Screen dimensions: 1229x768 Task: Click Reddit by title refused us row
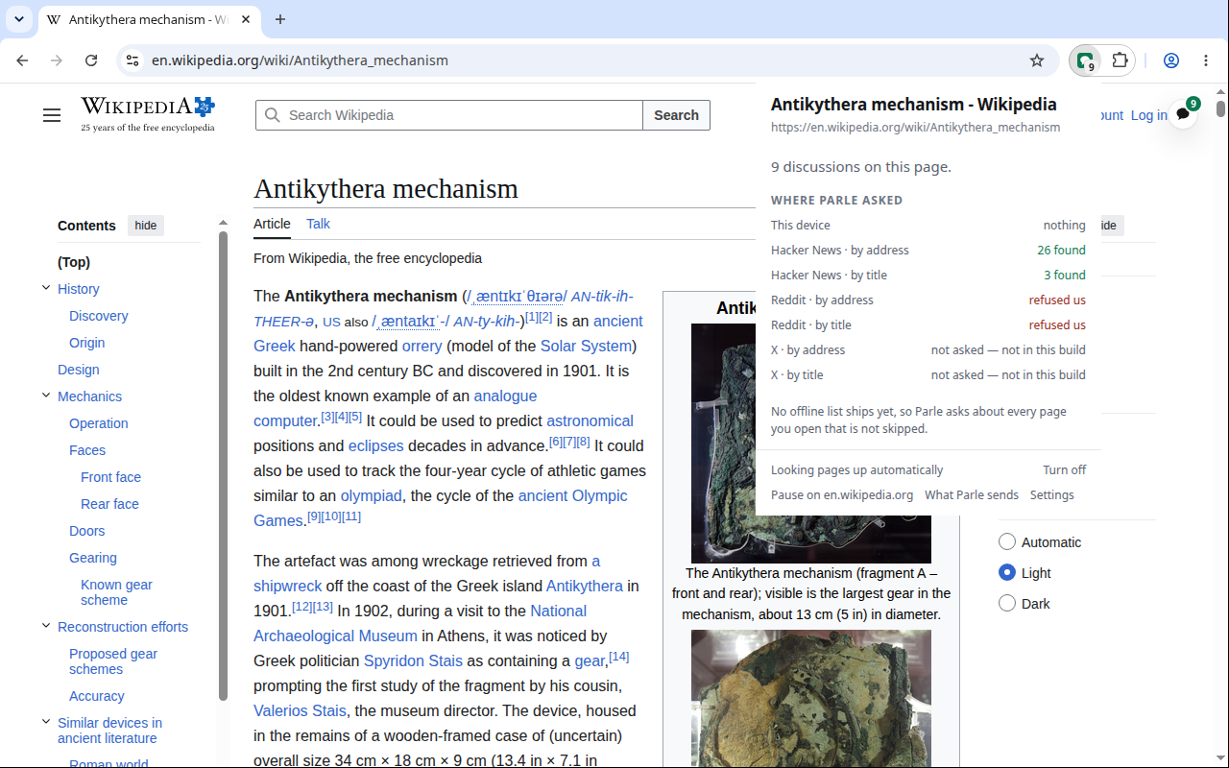pyautogui.click(x=928, y=325)
